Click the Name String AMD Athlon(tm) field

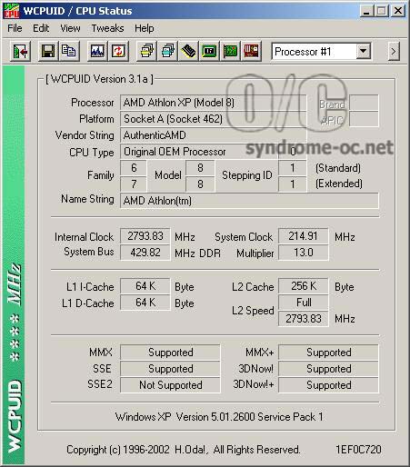[249, 201]
